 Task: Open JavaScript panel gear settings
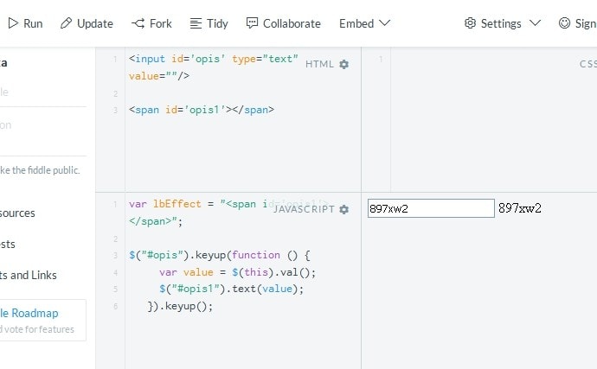pyautogui.click(x=344, y=209)
